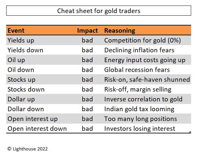
Task: Select 'Competition for gold (0%)' reasoning text
Action: pyautogui.click(x=142, y=41)
